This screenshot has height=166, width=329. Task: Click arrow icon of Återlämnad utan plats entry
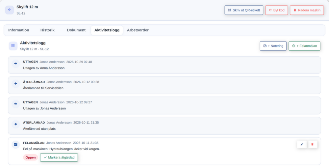tap(15, 124)
